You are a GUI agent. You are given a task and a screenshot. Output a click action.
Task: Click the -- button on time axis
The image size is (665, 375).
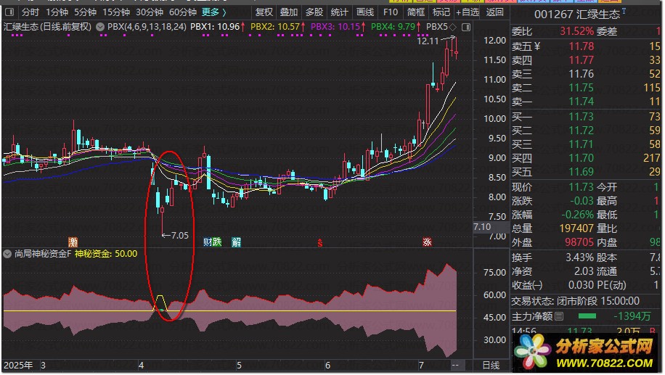(455, 366)
